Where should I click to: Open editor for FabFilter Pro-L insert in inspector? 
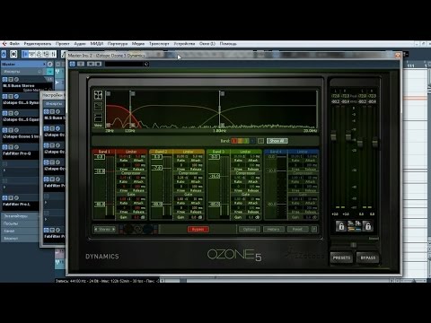click(16, 197)
